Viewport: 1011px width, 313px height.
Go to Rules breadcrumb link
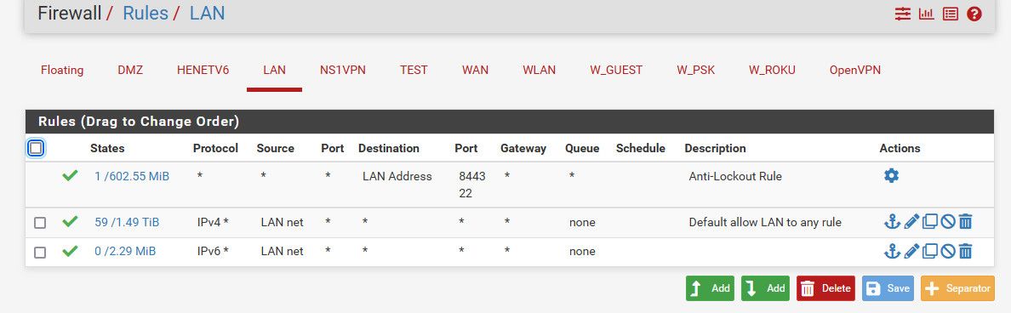[145, 13]
